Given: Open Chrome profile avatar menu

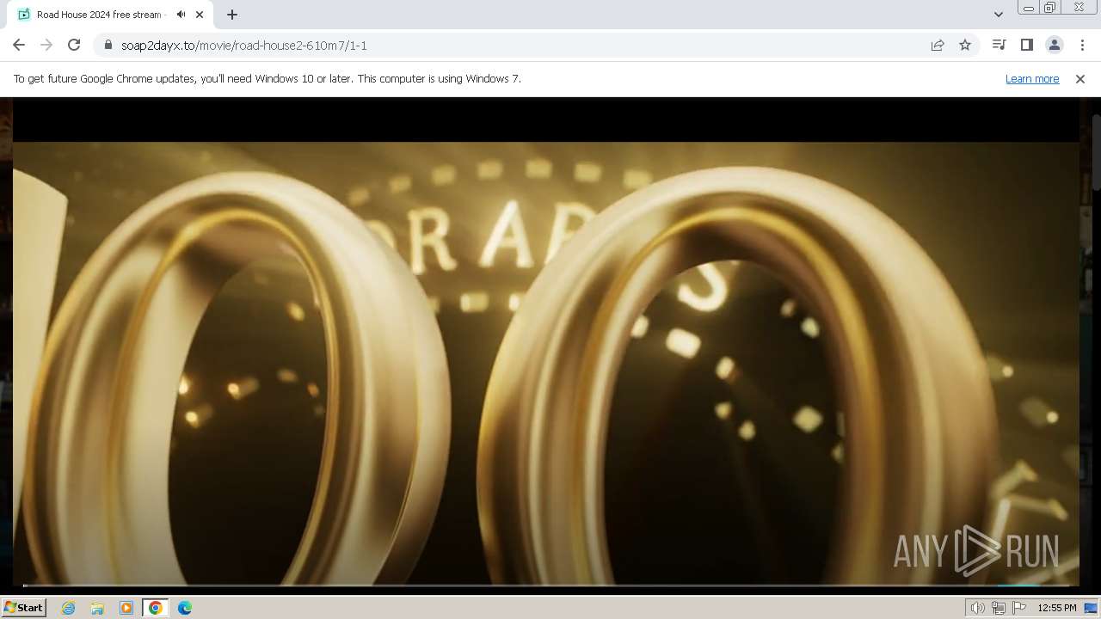Looking at the screenshot, I should pyautogui.click(x=1054, y=45).
